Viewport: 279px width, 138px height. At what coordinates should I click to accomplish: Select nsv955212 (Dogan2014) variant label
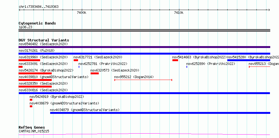134,77
